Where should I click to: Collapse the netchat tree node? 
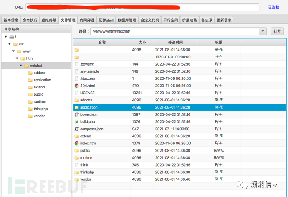pyautogui.click(x=21, y=66)
